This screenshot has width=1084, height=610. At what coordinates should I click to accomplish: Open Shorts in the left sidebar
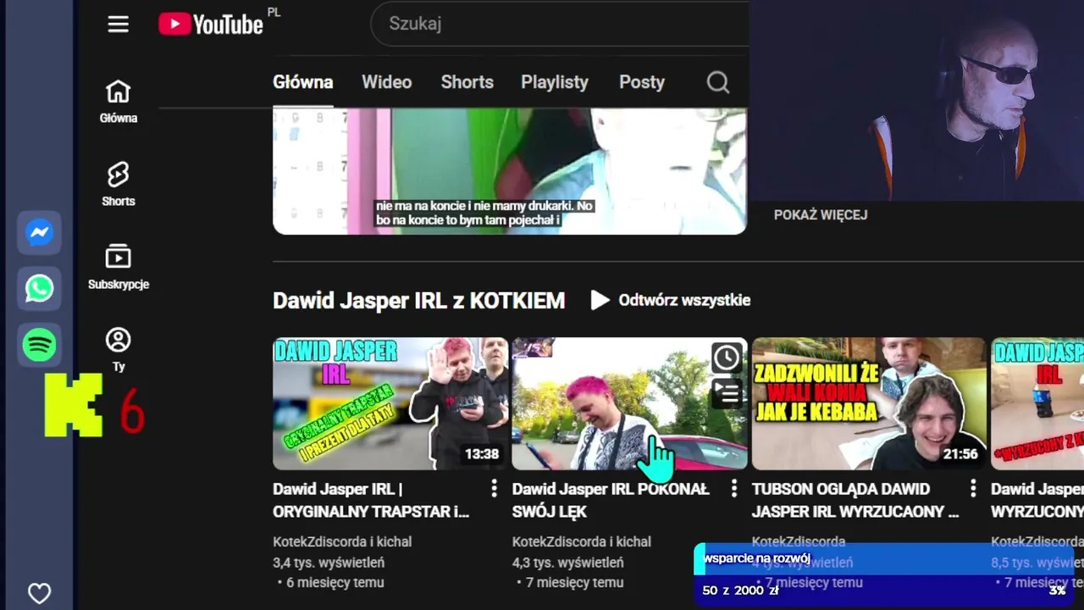(x=118, y=185)
